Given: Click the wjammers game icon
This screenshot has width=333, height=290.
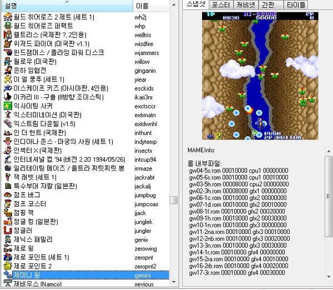Looking at the screenshot, I should click(8, 53).
